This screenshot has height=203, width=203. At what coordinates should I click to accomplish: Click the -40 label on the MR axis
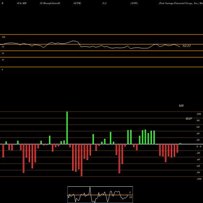point(198,160)
